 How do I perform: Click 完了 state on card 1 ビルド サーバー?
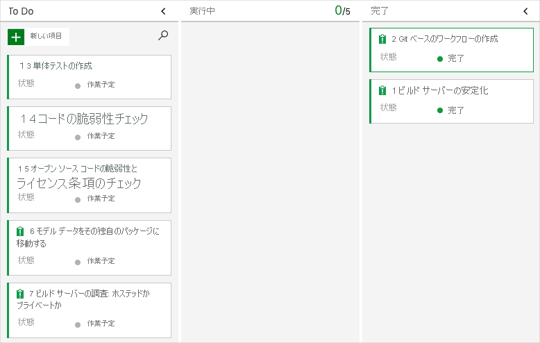455,110
